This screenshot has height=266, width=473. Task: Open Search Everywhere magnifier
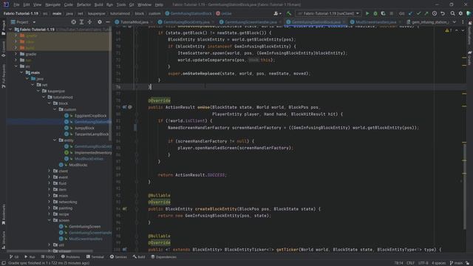tap(452, 13)
